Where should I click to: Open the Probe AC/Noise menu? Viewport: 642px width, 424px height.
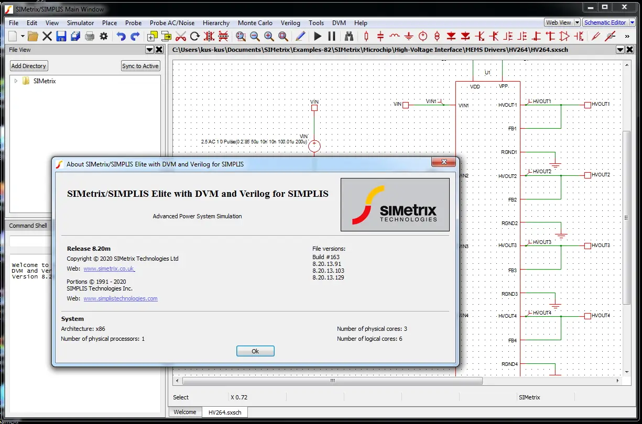click(x=172, y=23)
